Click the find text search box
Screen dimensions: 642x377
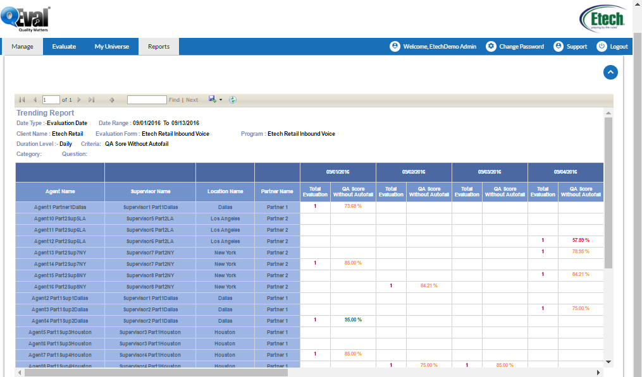click(147, 100)
